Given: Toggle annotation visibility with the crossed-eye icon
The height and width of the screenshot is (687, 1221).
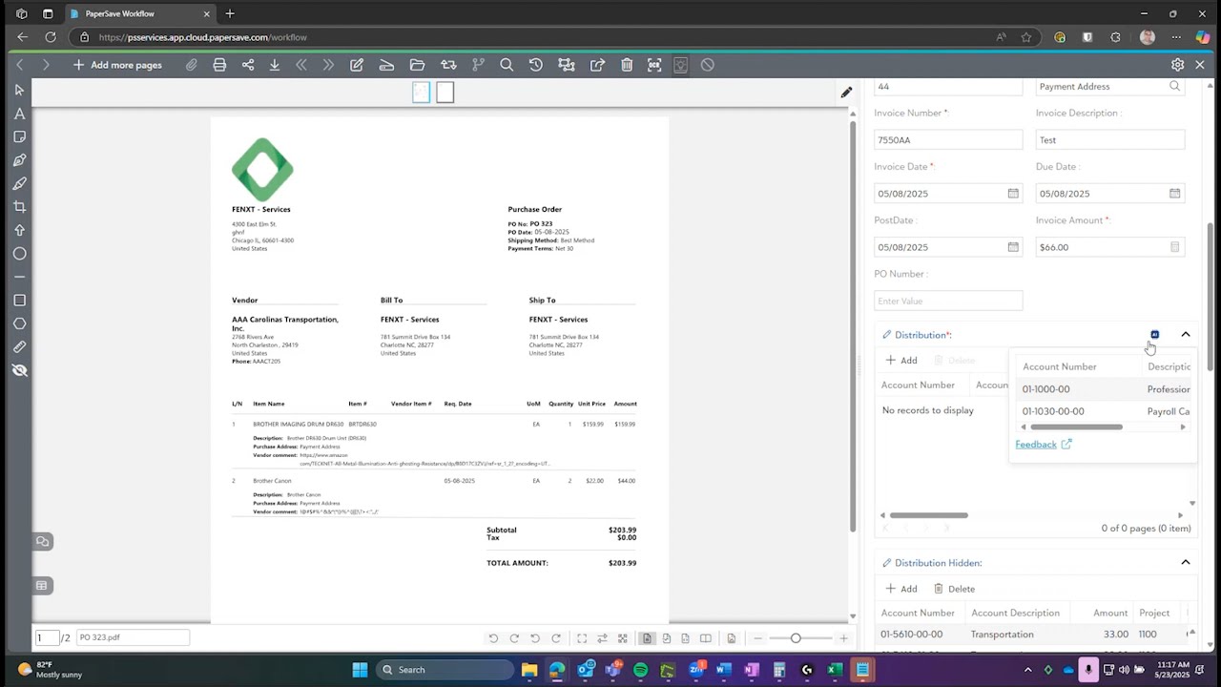Looking at the screenshot, I should click(x=19, y=370).
